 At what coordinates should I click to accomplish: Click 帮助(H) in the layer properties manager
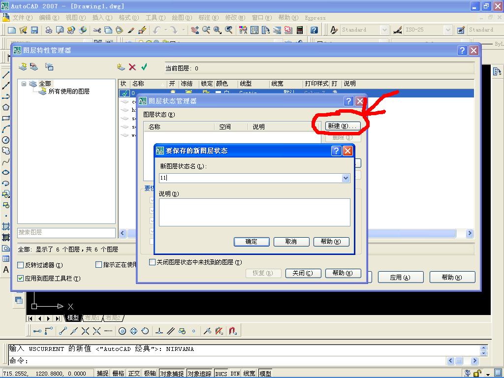pyautogui.click(x=452, y=278)
